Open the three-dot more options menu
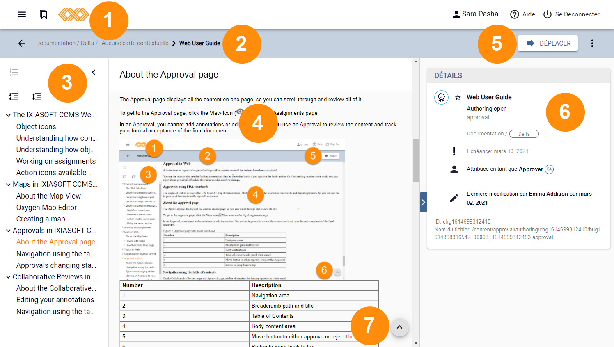The width and height of the screenshot is (614, 347). (592, 43)
